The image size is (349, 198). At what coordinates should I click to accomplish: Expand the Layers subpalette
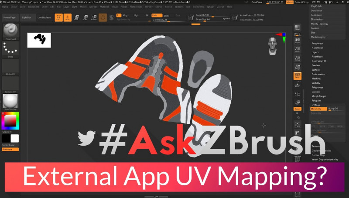coord(315,52)
